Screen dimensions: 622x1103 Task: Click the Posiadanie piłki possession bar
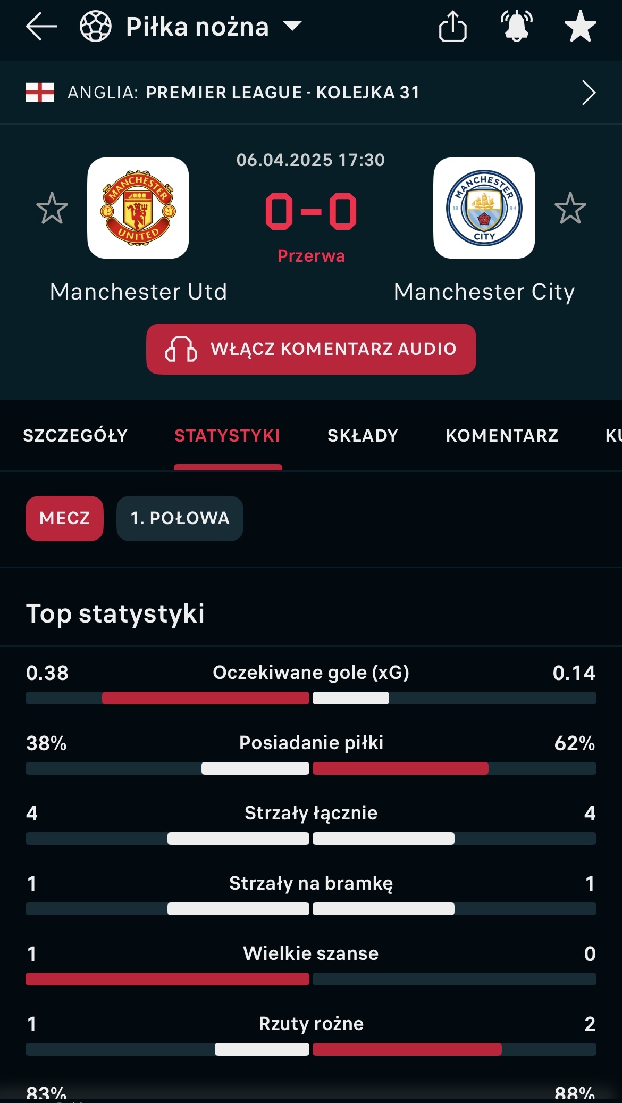coord(311,768)
